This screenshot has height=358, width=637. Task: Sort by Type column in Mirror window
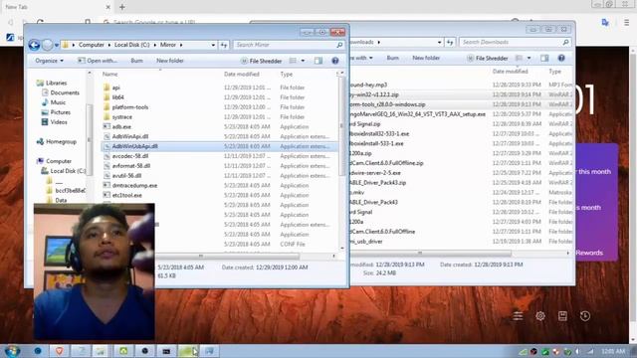[287, 74]
